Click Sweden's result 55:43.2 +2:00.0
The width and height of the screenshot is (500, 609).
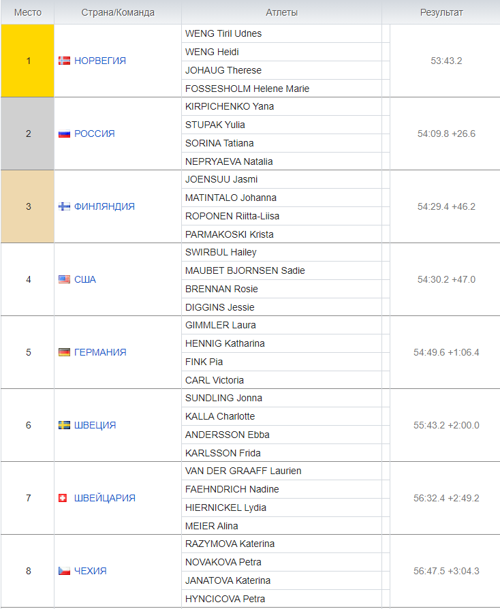(446, 425)
